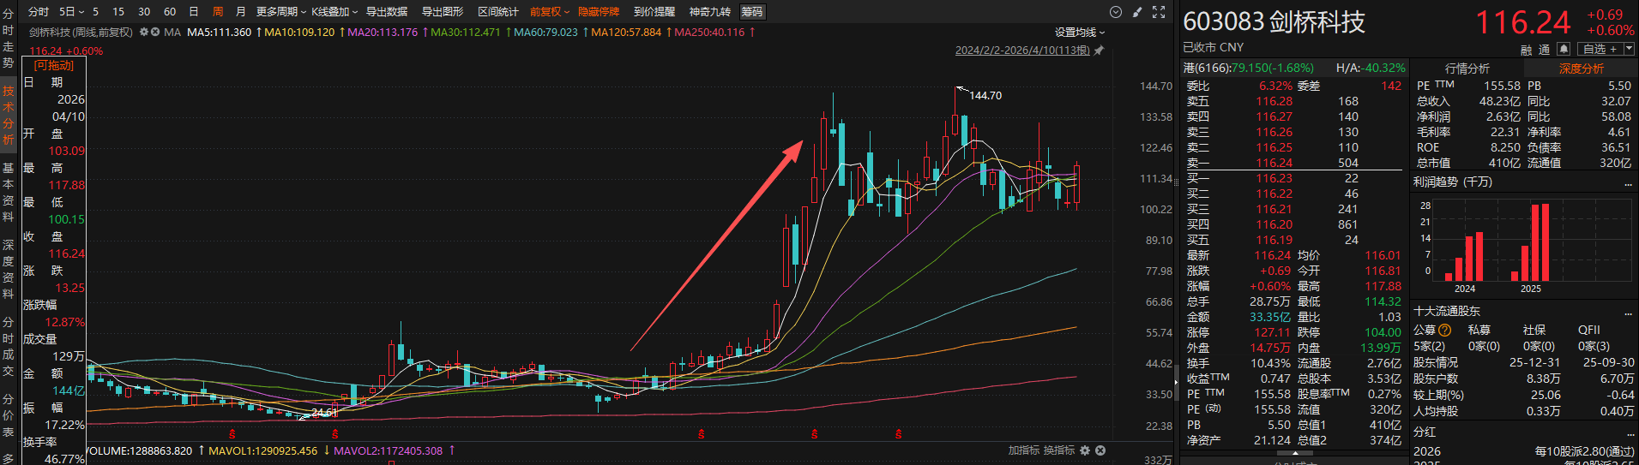Enter fullscreen chart mode

(1159, 12)
